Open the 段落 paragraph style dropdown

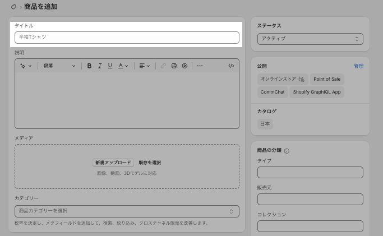coord(59,66)
